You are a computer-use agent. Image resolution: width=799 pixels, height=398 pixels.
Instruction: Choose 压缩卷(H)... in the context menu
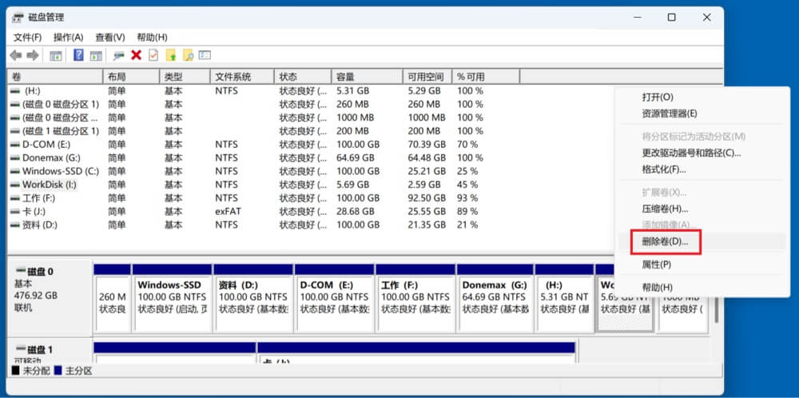click(x=665, y=209)
